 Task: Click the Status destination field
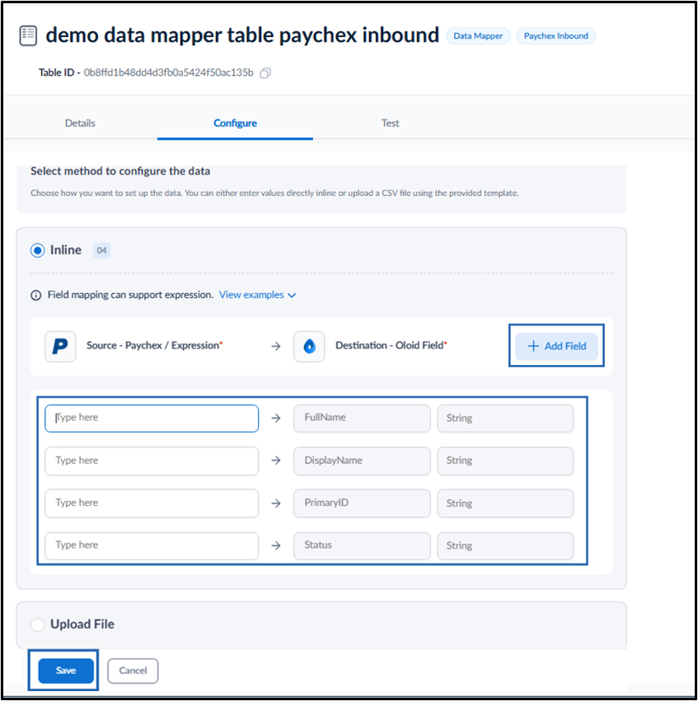(362, 546)
